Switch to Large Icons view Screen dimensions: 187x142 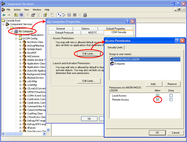(59, 15)
